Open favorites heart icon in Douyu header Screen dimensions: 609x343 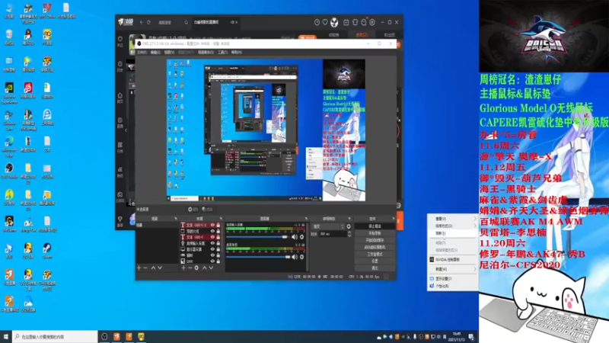coord(325,23)
